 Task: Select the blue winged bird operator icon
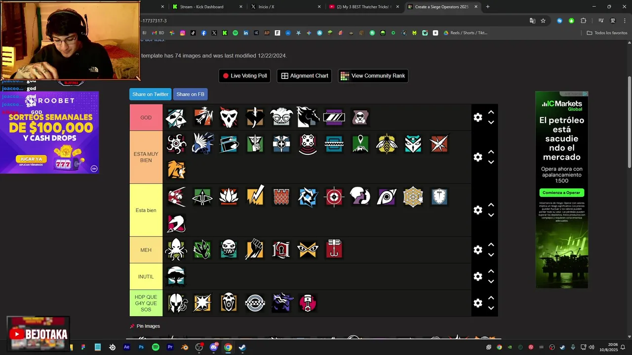pos(202,144)
